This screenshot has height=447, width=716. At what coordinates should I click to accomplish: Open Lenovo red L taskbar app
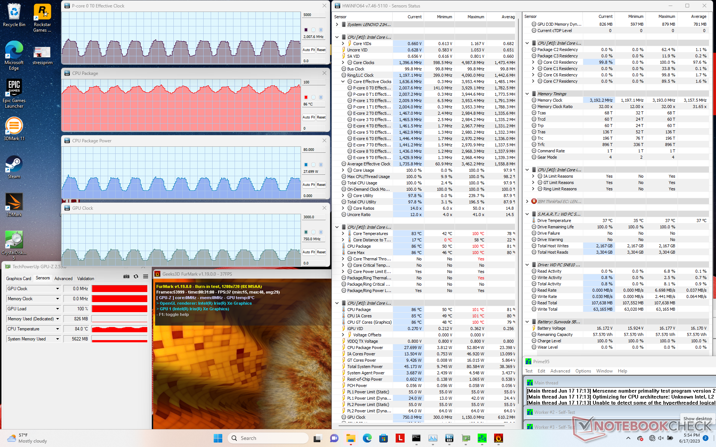tap(400, 438)
